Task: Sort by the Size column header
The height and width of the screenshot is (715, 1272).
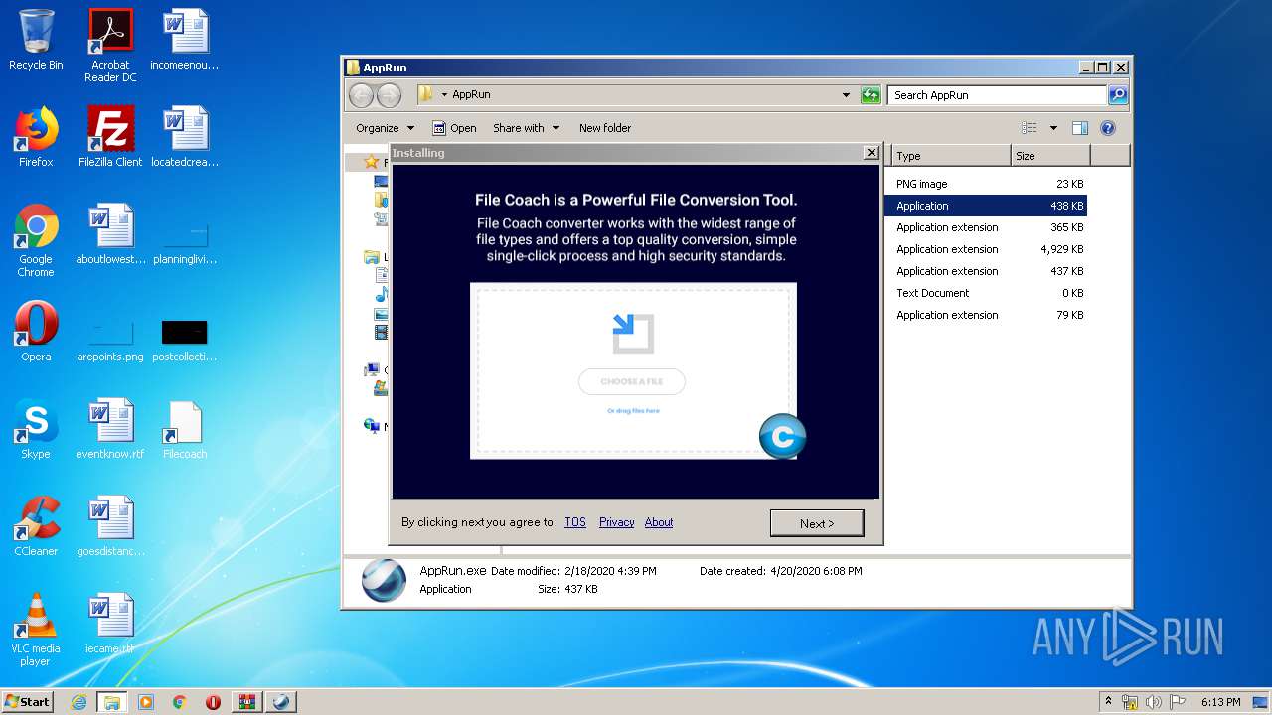Action: (x=1050, y=156)
